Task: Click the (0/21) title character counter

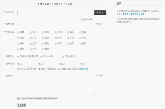Action: click(99, 24)
